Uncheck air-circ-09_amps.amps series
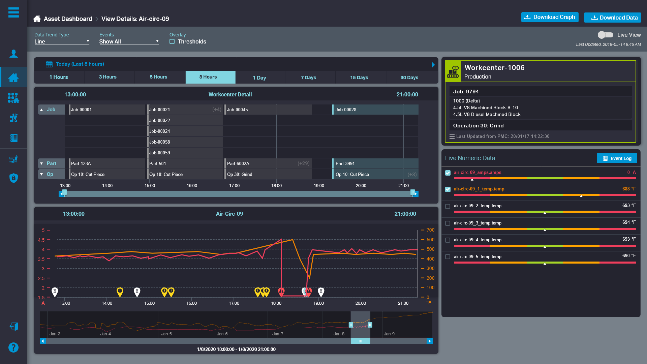 (x=448, y=173)
